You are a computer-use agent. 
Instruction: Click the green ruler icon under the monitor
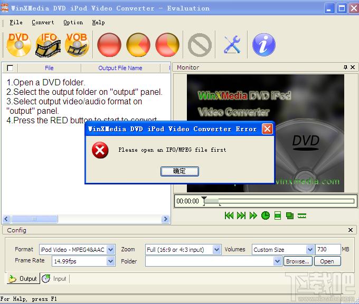click(x=302, y=215)
